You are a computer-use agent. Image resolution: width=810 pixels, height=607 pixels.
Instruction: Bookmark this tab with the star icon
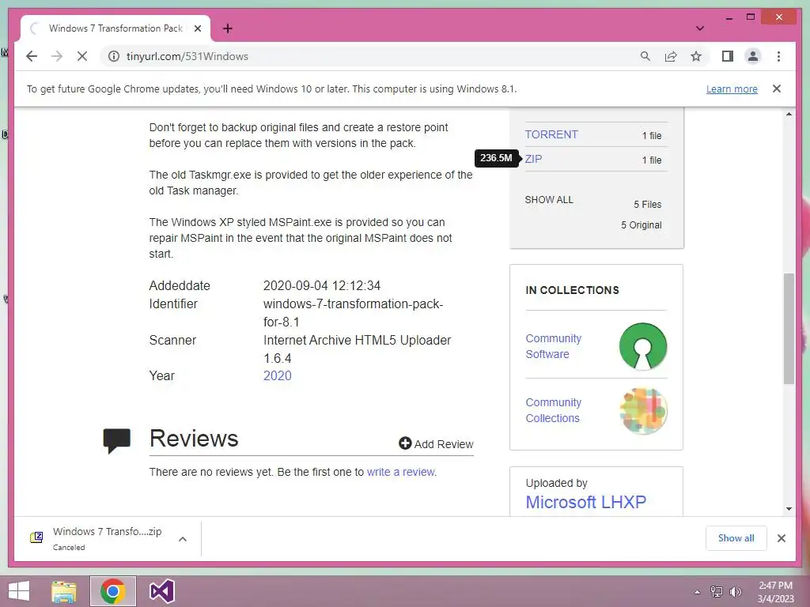tap(696, 56)
